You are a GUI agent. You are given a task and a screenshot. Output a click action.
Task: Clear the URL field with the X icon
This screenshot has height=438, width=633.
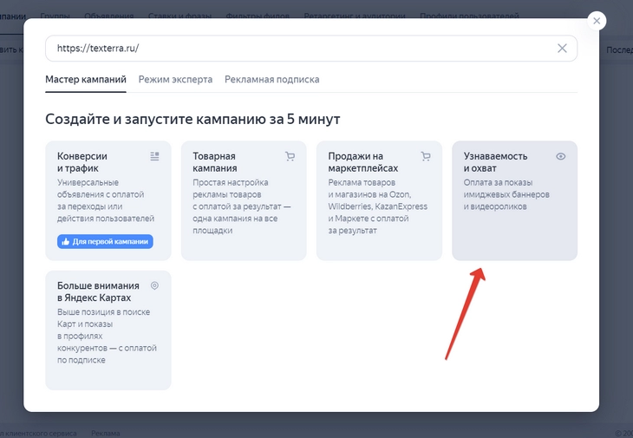pyautogui.click(x=562, y=49)
